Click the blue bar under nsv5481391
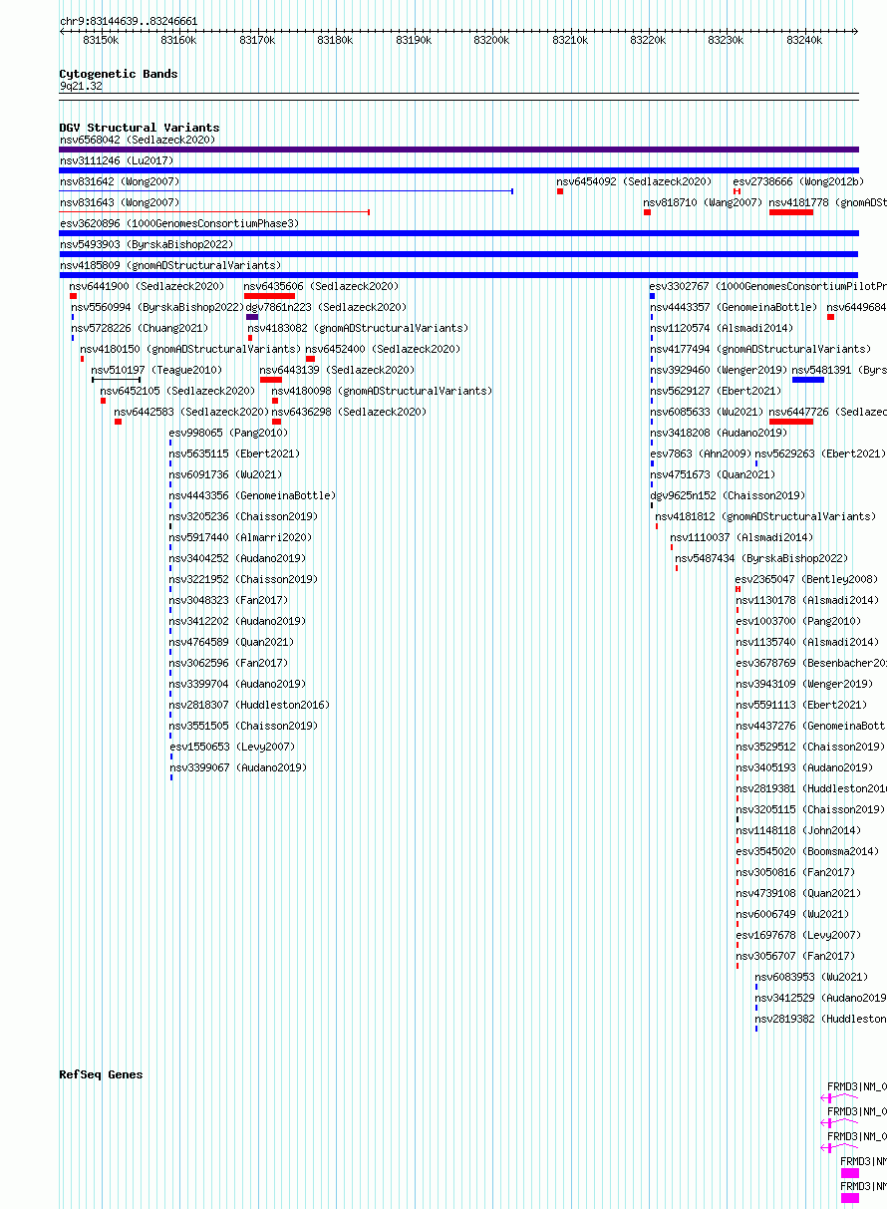887x1209 pixels. (808, 380)
